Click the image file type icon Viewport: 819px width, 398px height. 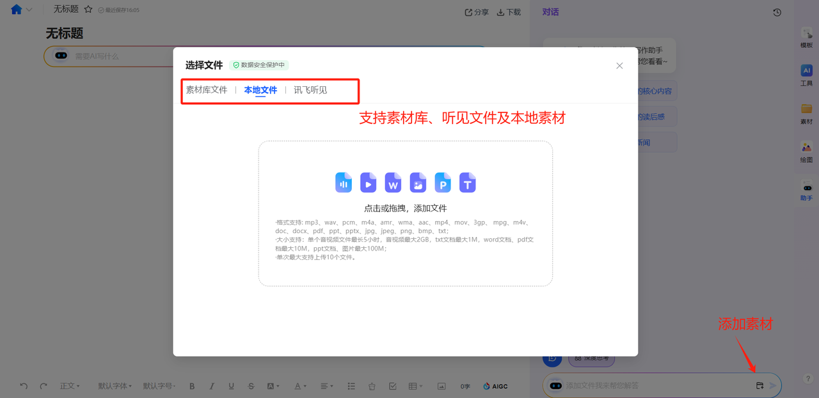tap(418, 183)
